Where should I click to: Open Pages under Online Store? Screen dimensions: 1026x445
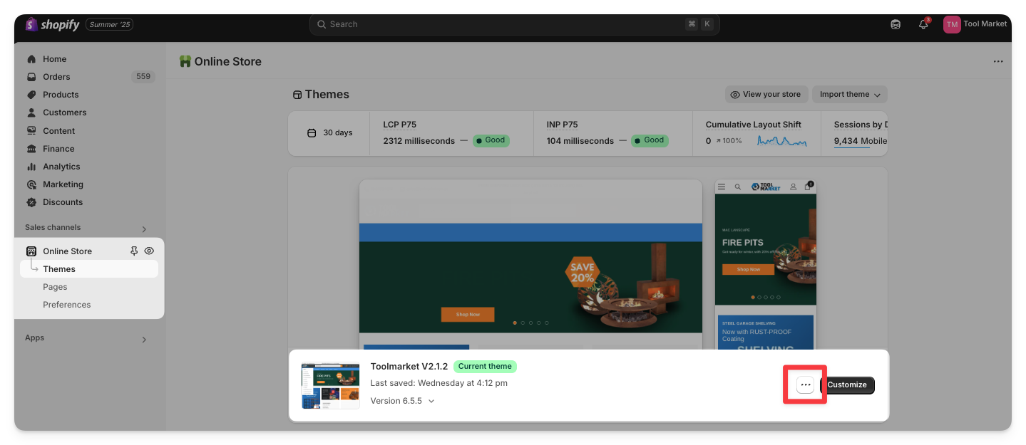click(x=55, y=287)
